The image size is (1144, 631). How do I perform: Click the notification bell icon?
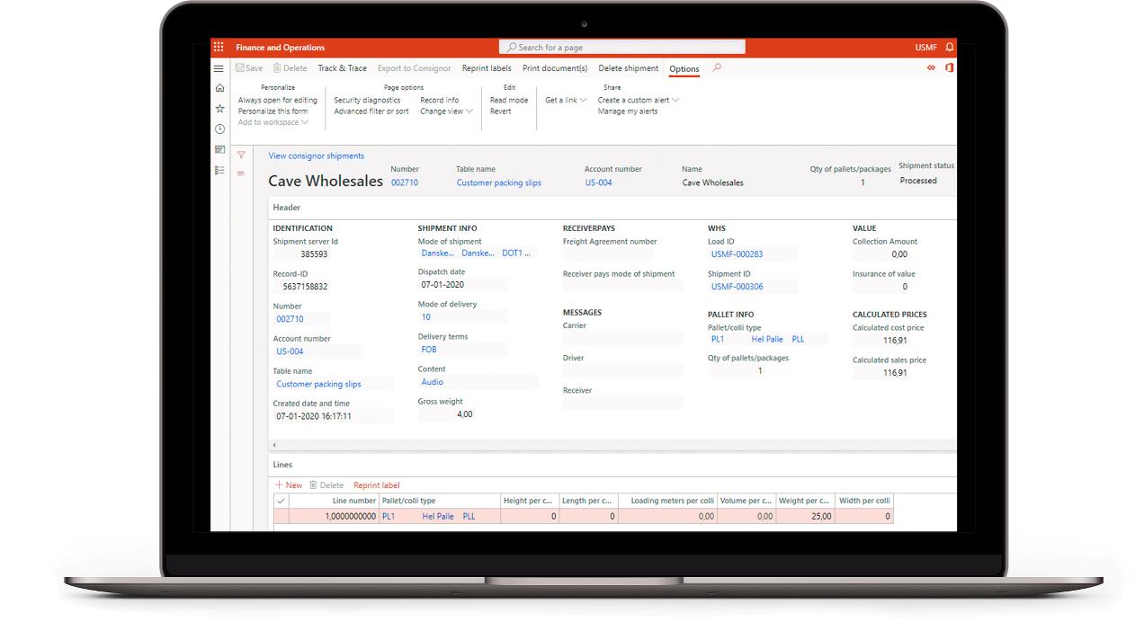950,48
